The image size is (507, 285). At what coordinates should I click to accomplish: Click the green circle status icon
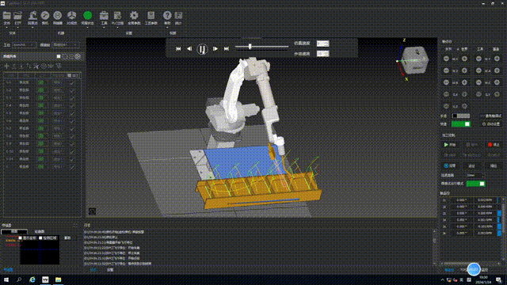tap(87, 15)
